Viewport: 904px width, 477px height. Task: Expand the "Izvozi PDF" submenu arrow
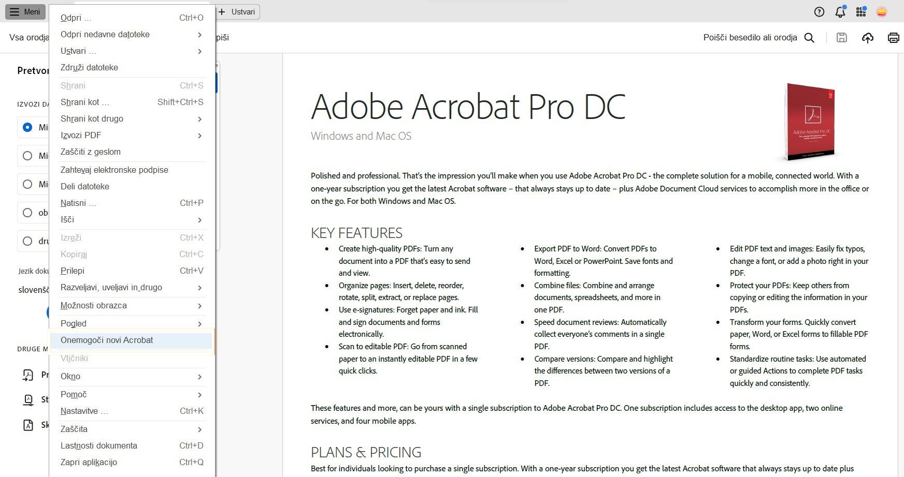tap(200, 136)
